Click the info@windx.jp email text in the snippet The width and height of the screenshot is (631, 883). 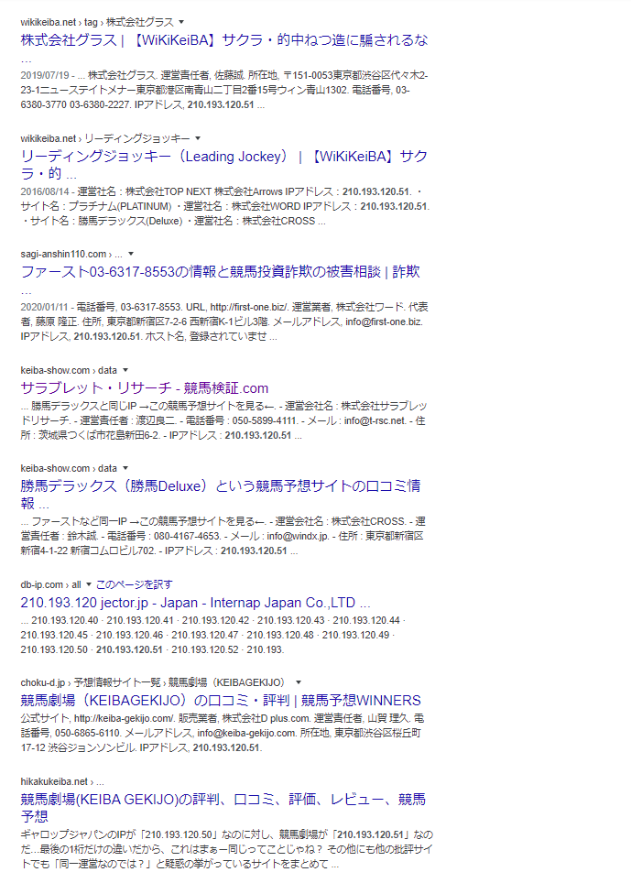click(x=298, y=536)
